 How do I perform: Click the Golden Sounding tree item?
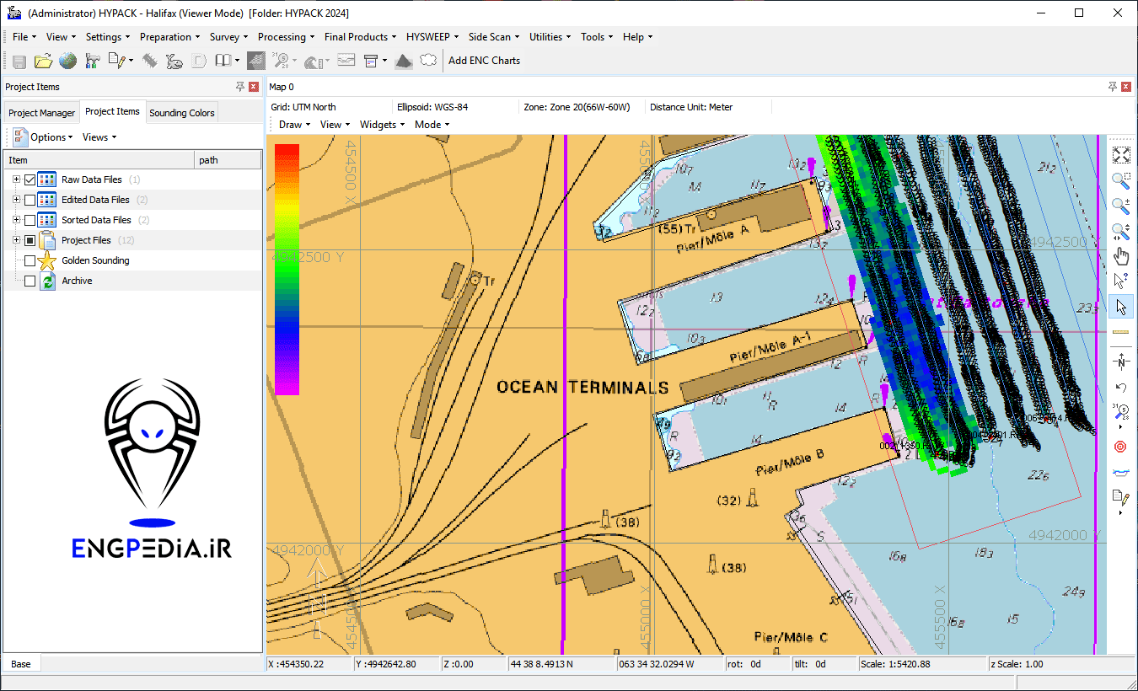(95, 260)
